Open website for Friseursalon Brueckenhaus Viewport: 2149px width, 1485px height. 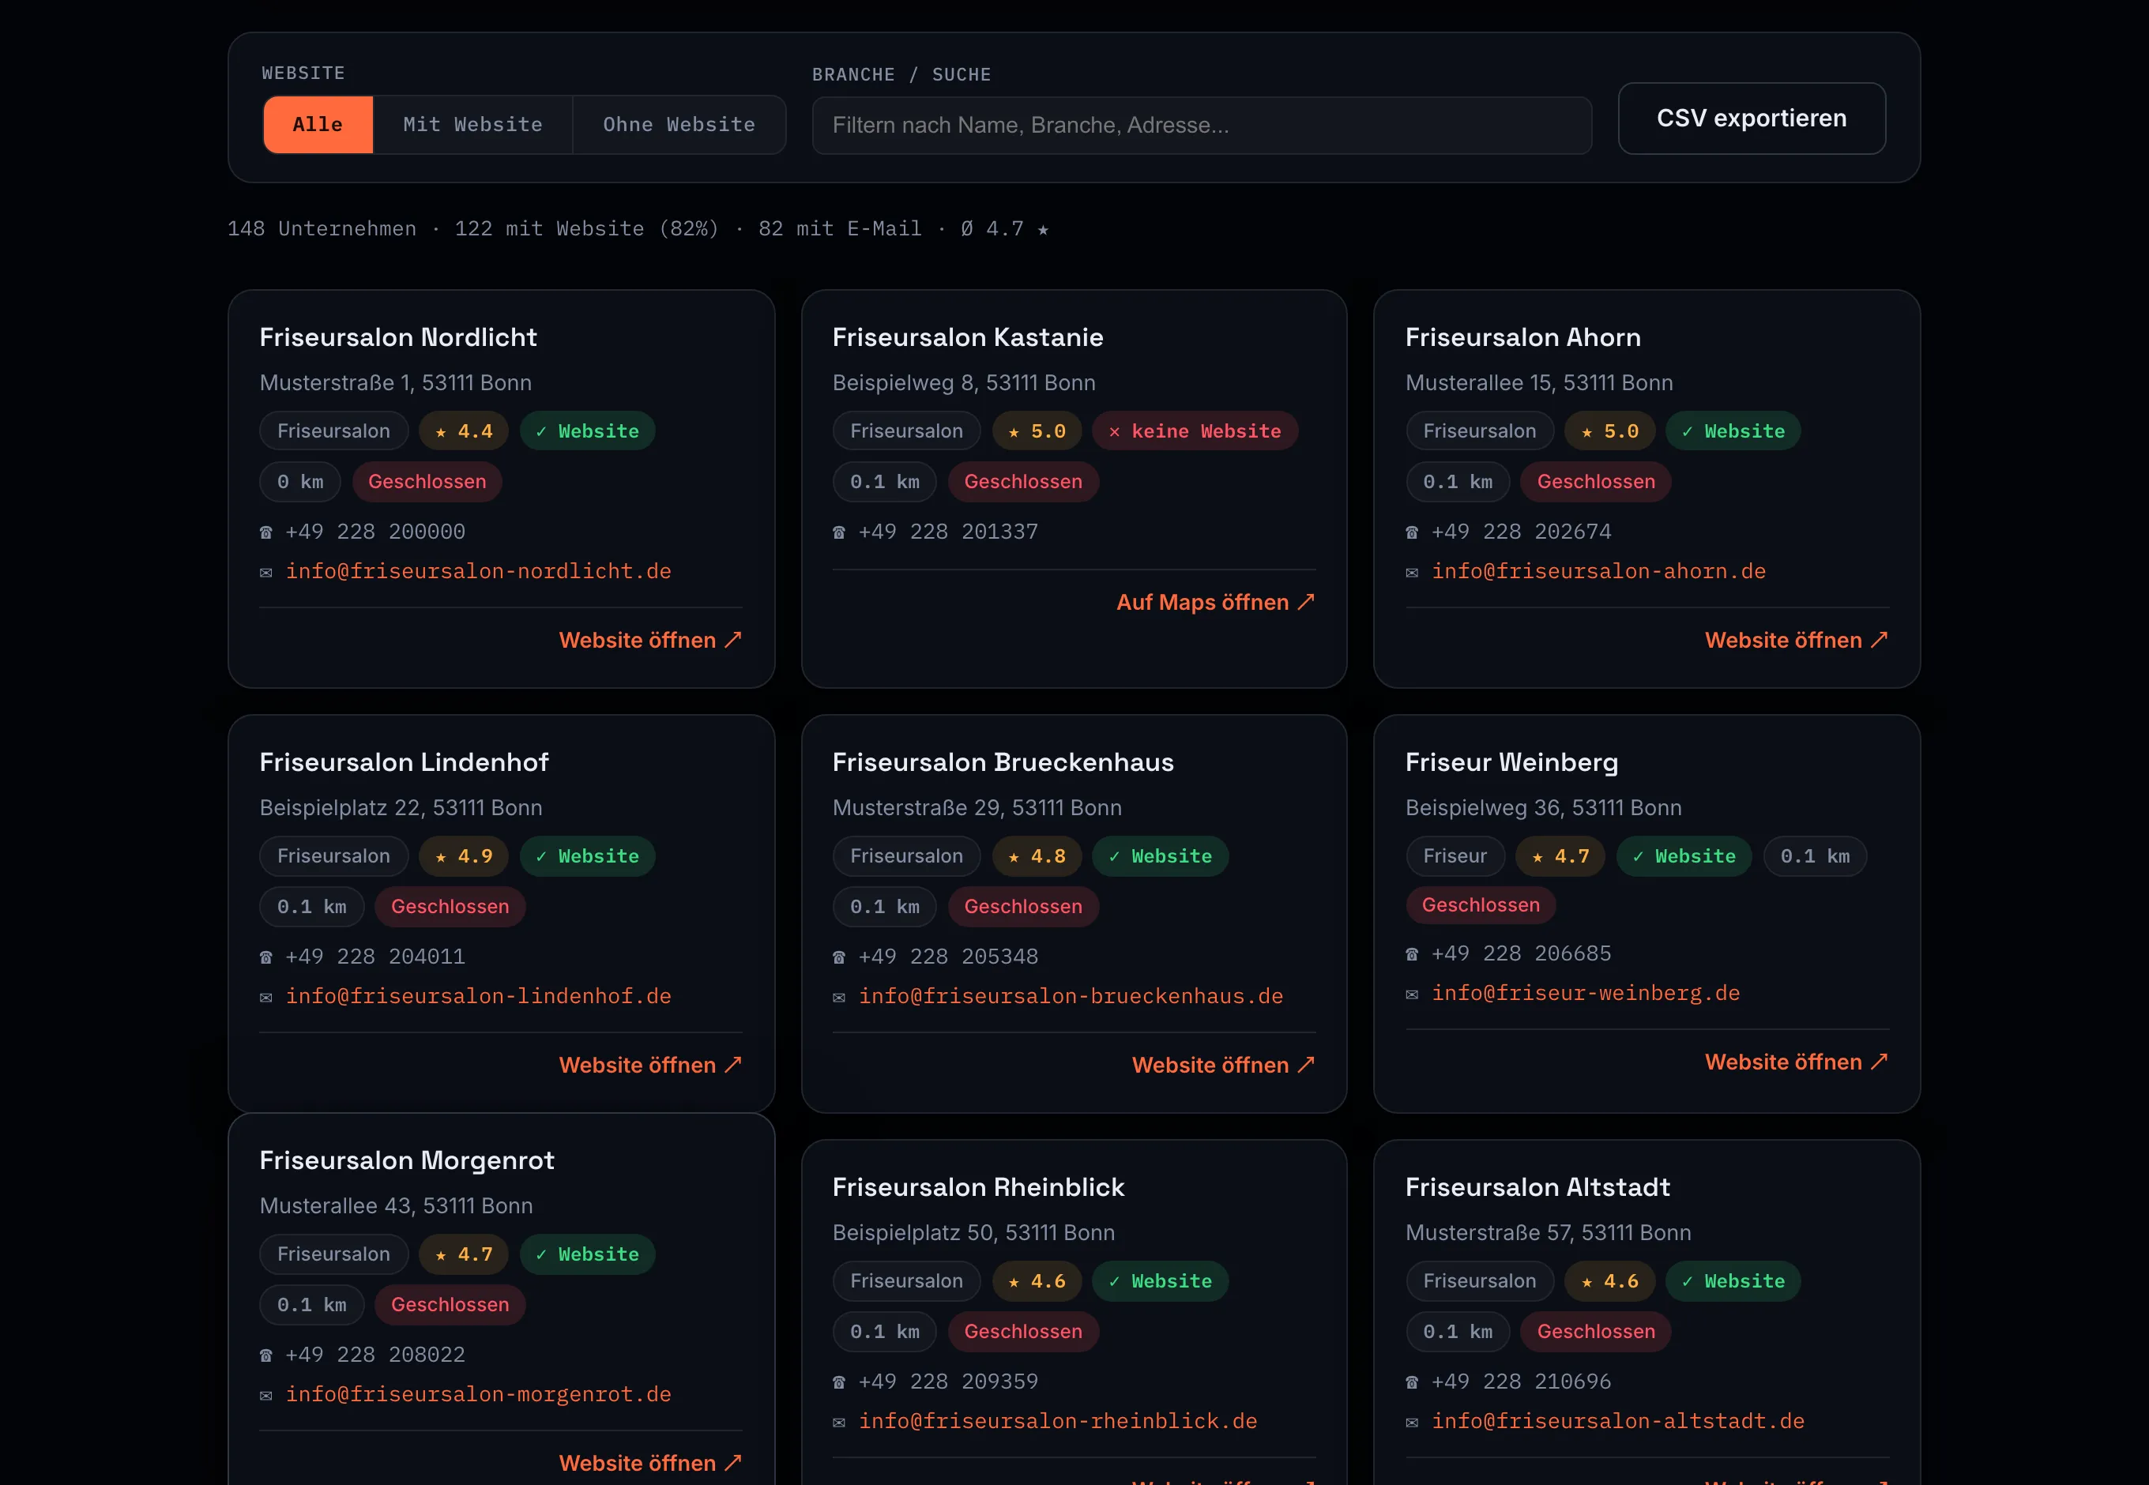[1223, 1065]
